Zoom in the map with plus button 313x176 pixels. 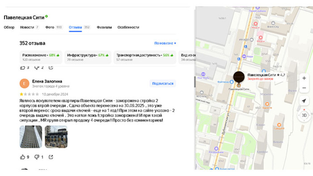pyautogui.click(x=304, y=78)
